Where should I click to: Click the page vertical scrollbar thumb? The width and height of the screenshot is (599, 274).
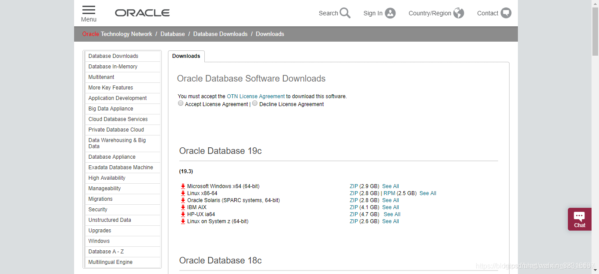click(595, 31)
